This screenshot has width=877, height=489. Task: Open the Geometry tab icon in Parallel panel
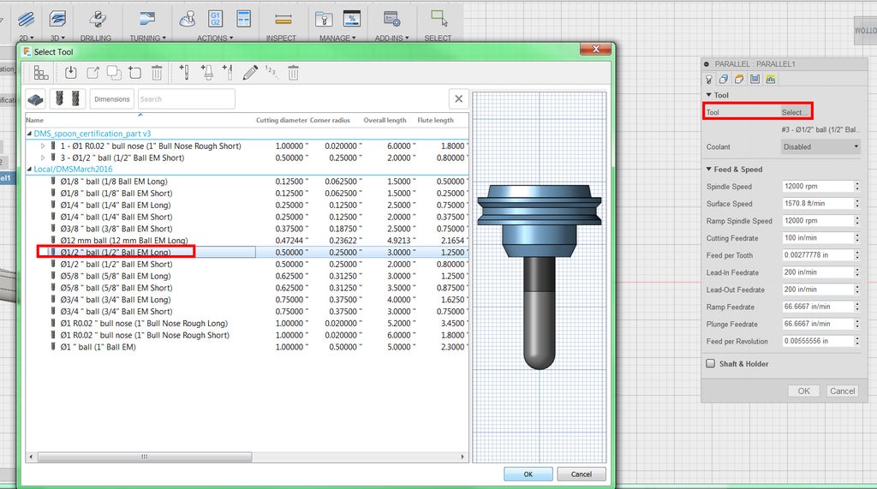724,79
